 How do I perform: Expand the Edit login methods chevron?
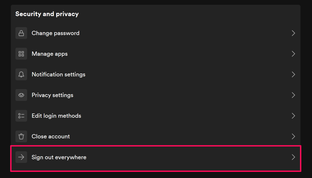[293, 116]
